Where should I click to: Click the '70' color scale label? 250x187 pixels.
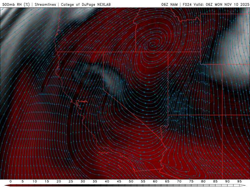[x=179, y=181]
